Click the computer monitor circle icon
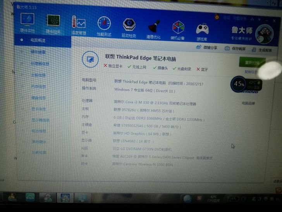Screen dimensions: 282x212 point(90,59)
